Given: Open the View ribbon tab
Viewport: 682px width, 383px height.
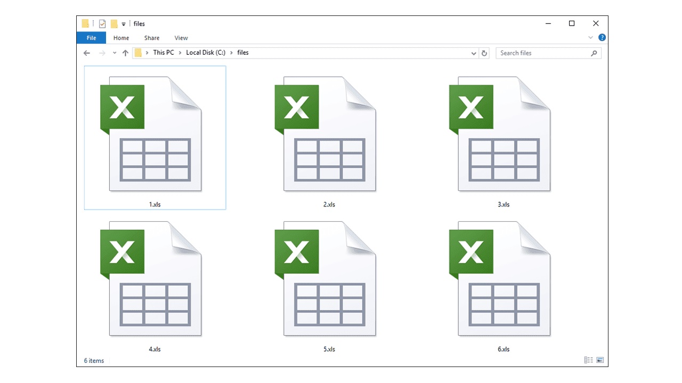Looking at the screenshot, I should click(181, 38).
